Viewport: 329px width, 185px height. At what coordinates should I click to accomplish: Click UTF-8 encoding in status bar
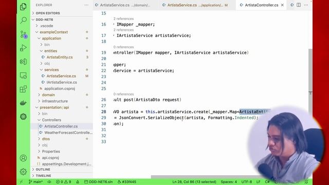coord(247,182)
